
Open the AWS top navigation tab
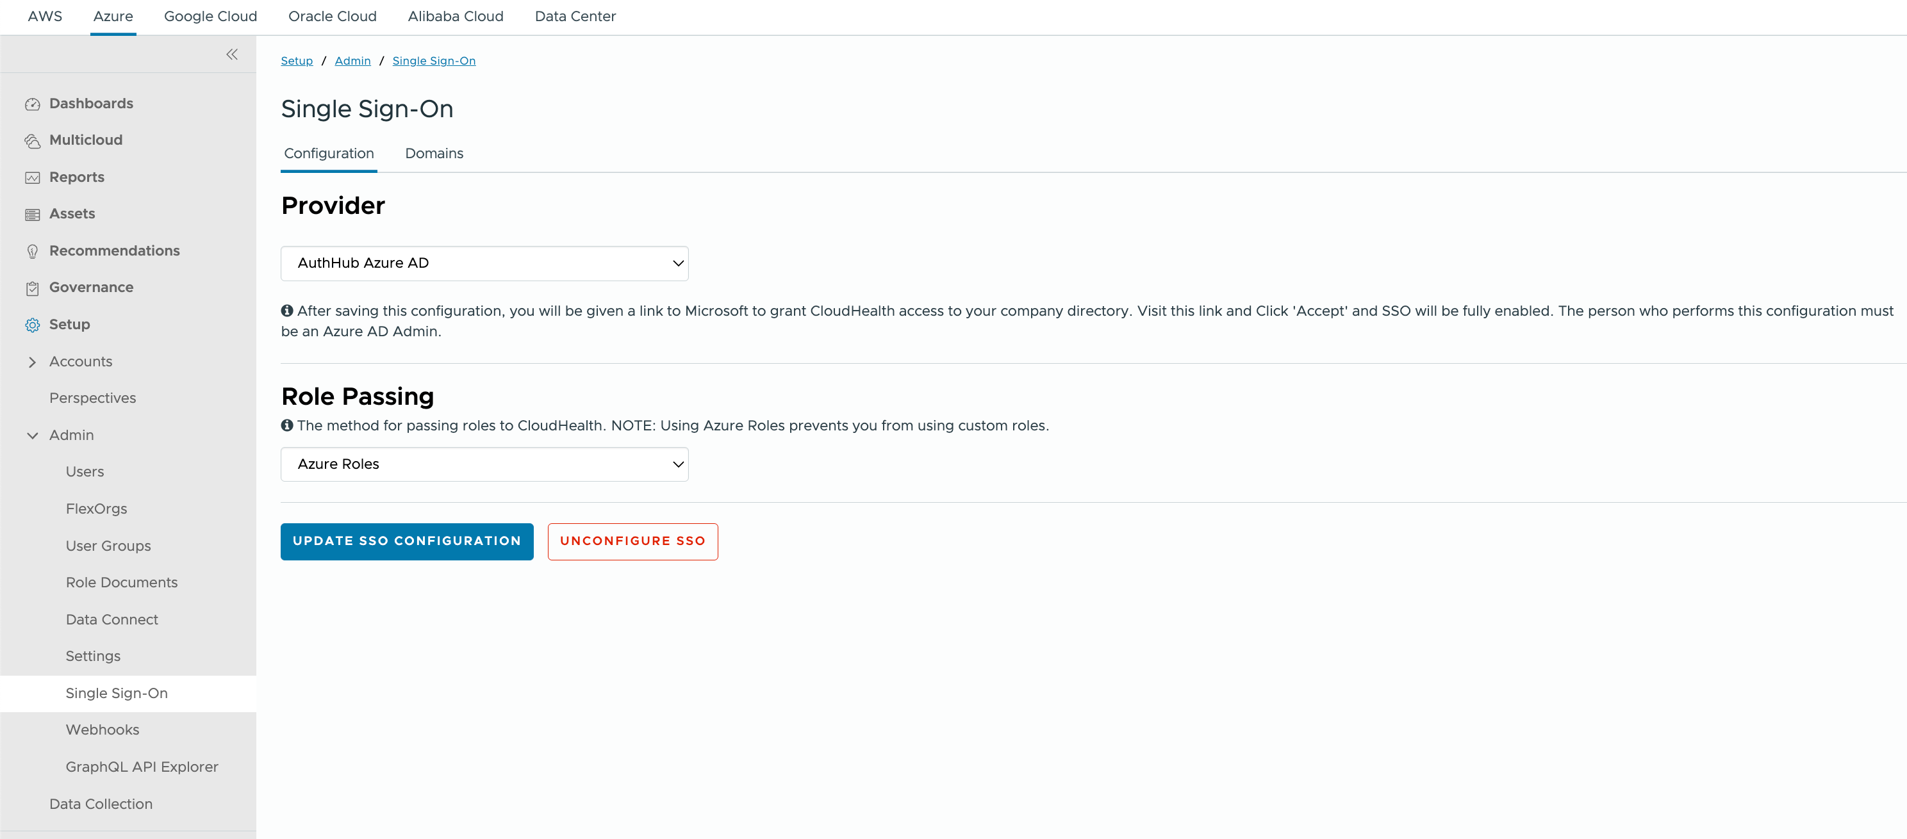[x=44, y=16]
